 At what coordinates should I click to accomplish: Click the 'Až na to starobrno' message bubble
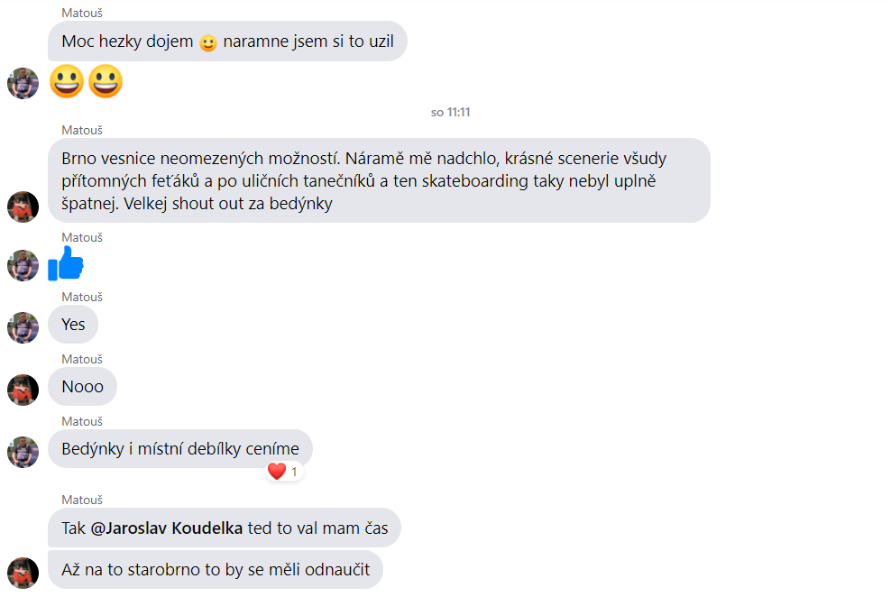point(216,570)
